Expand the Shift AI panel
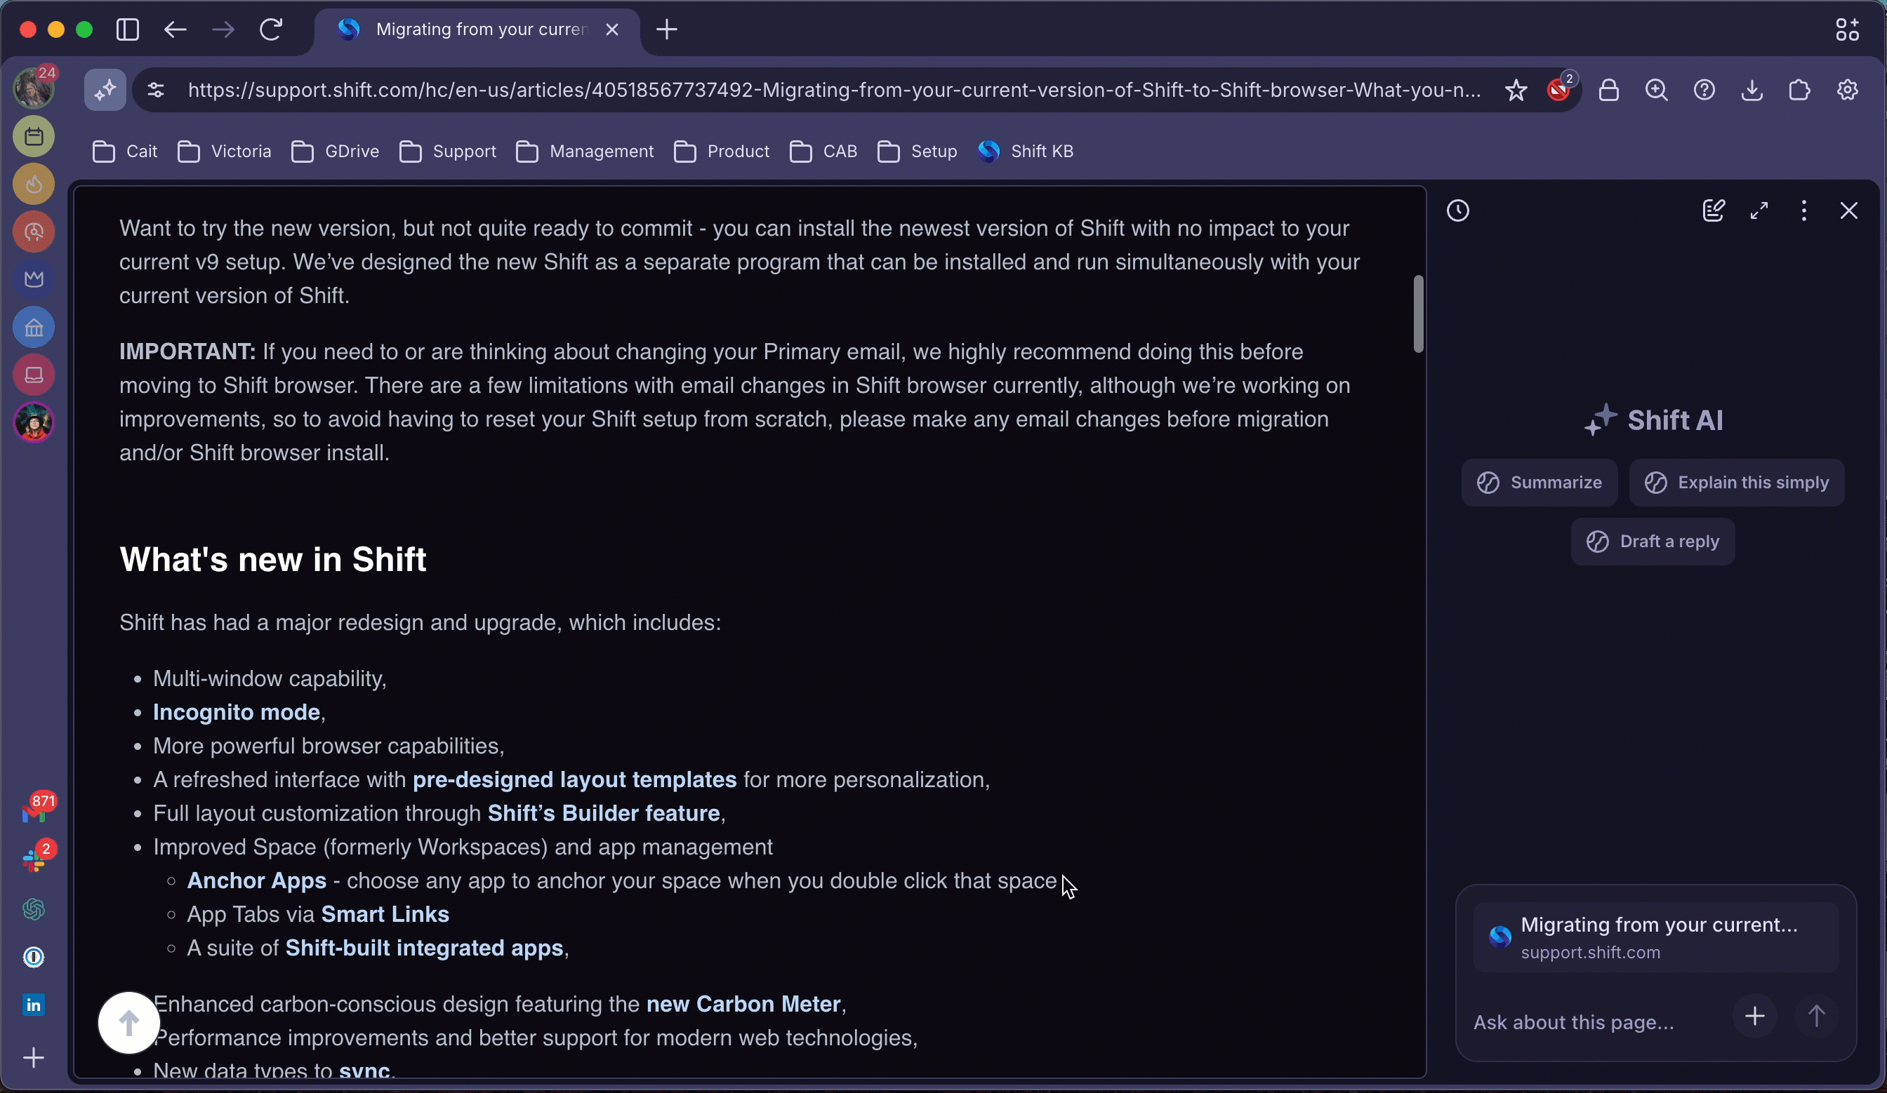The image size is (1887, 1093). (1759, 211)
